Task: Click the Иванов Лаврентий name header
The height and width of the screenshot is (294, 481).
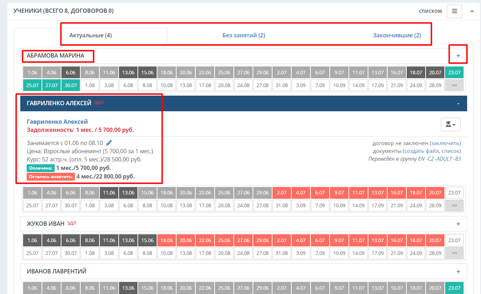Action: (x=56, y=272)
